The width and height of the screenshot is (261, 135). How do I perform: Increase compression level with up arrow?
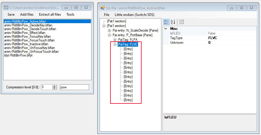(x=54, y=86)
